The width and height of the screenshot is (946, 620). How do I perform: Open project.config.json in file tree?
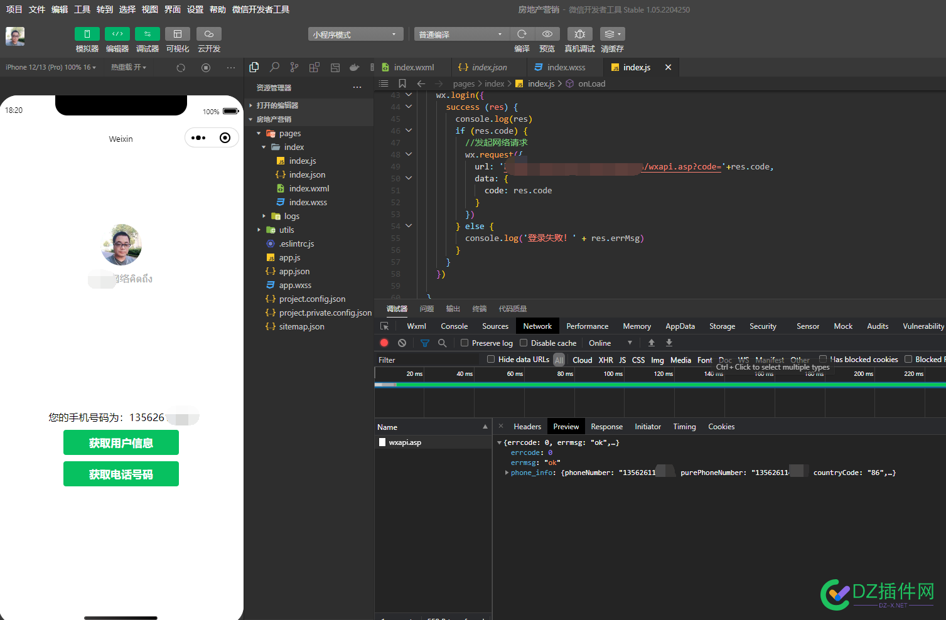(312, 299)
